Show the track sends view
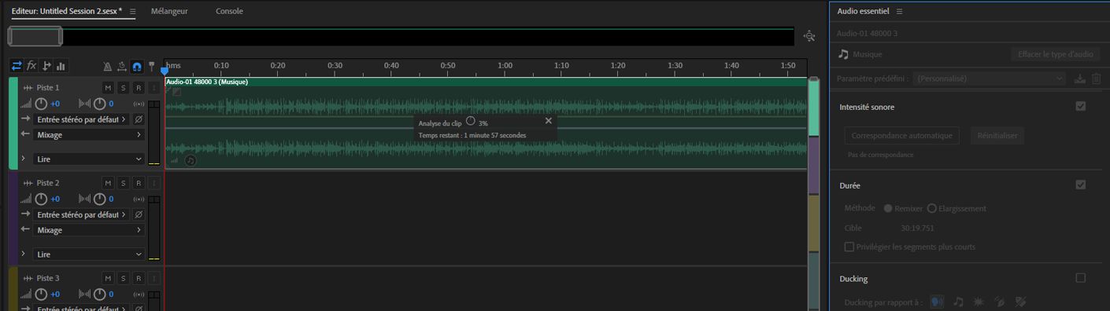The height and width of the screenshot is (311, 1110). (x=46, y=66)
